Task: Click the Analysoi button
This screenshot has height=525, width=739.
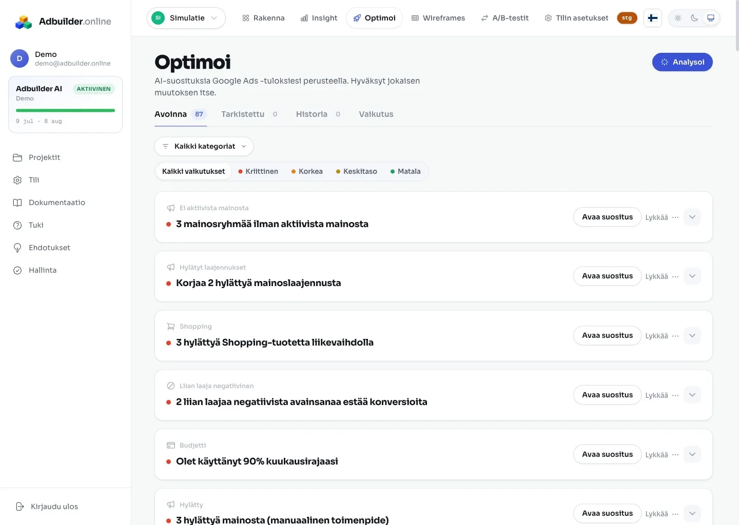Action: (x=683, y=62)
